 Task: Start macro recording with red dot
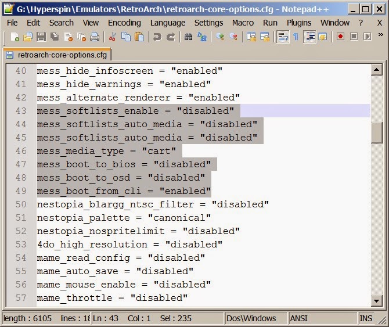(340, 37)
